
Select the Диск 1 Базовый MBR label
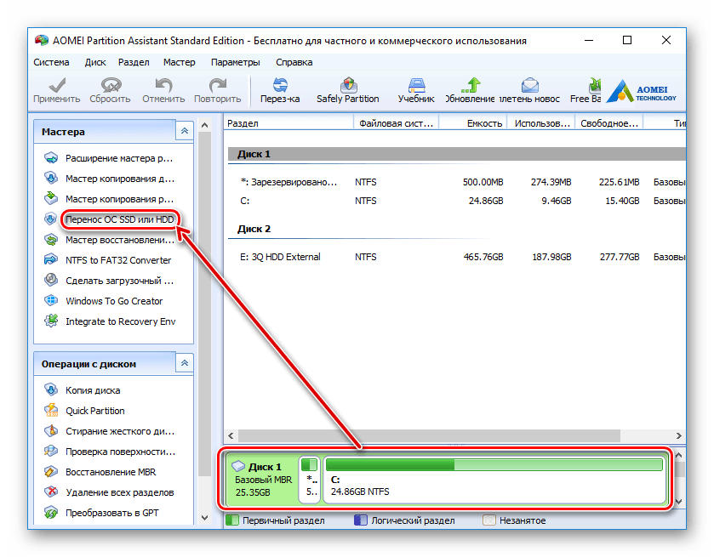click(263, 480)
